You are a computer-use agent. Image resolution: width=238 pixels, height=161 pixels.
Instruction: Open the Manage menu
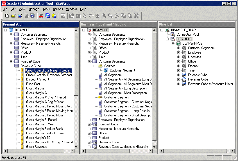pos(34,9)
